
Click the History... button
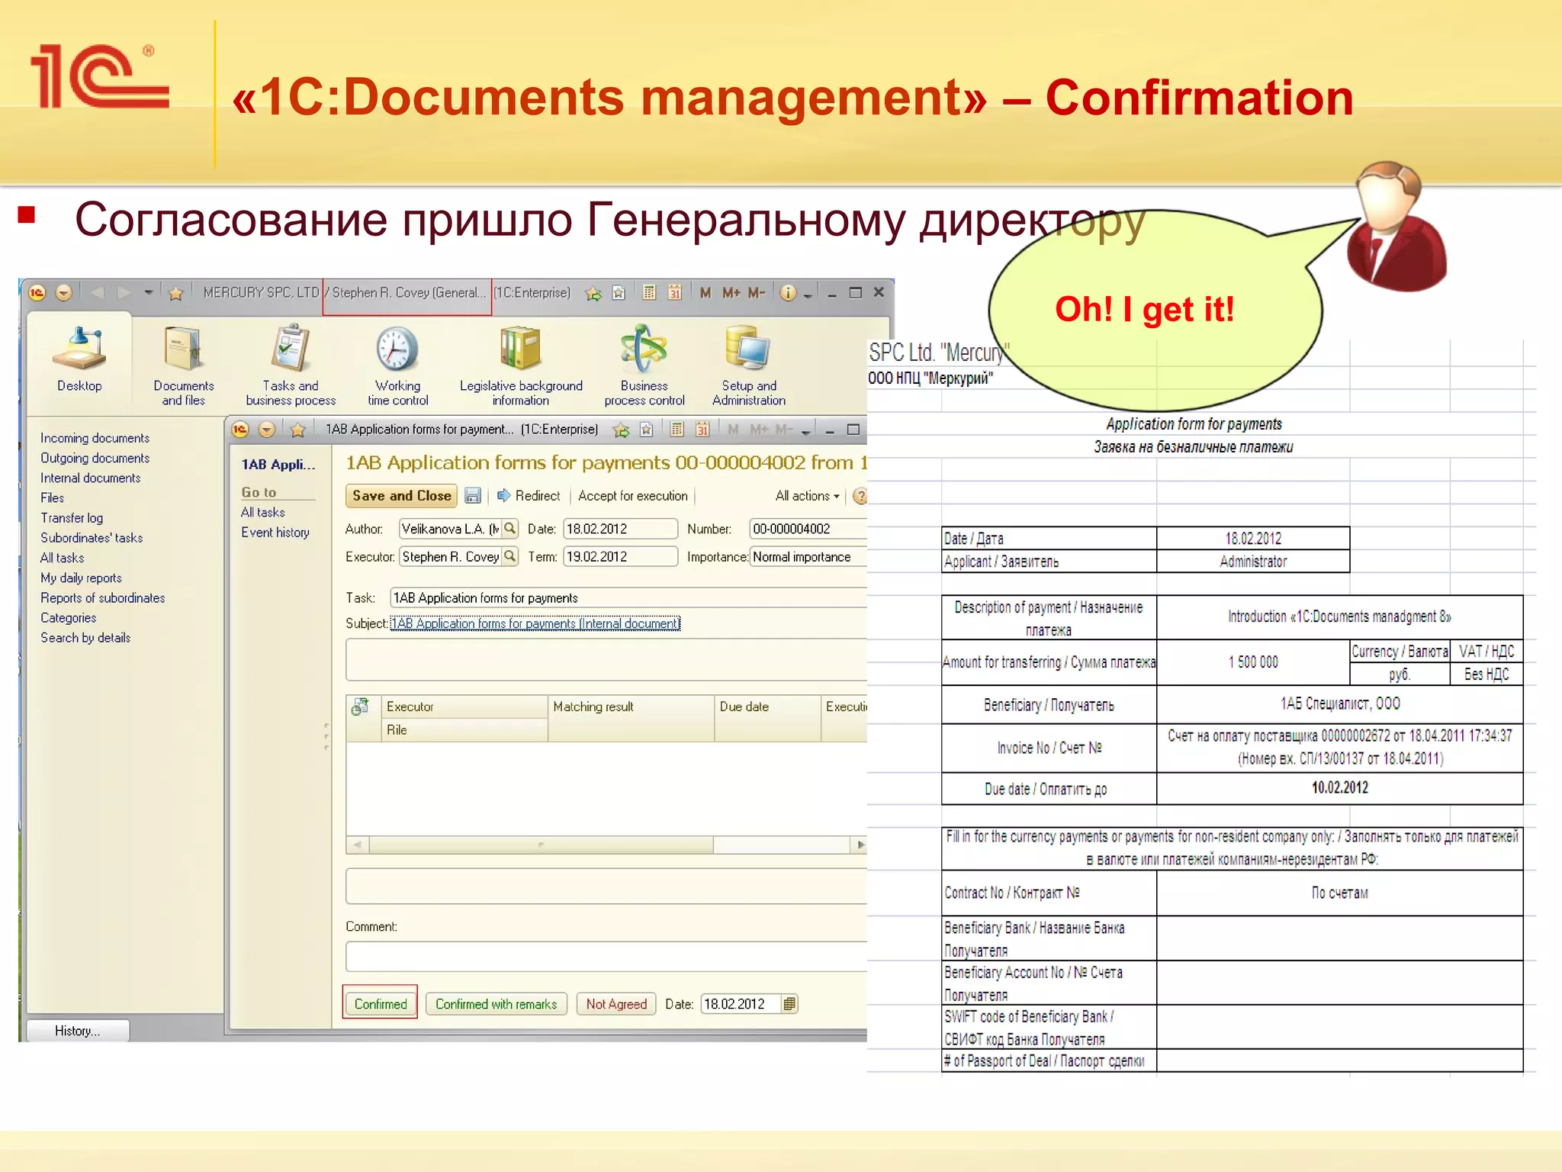tap(78, 1031)
